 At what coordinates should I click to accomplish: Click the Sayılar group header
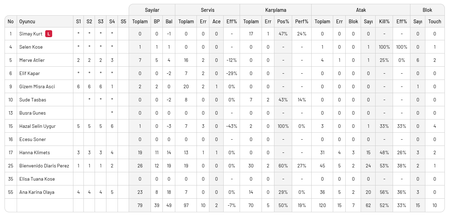coord(152,10)
